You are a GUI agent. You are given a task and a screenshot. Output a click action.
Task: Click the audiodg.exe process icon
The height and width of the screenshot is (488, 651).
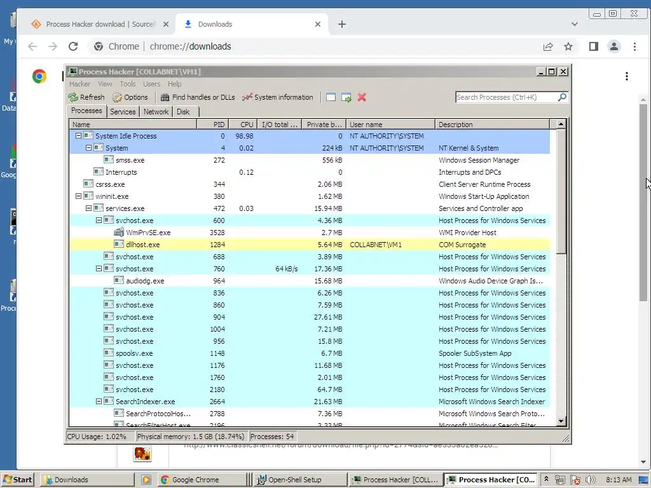(x=119, y=280)
